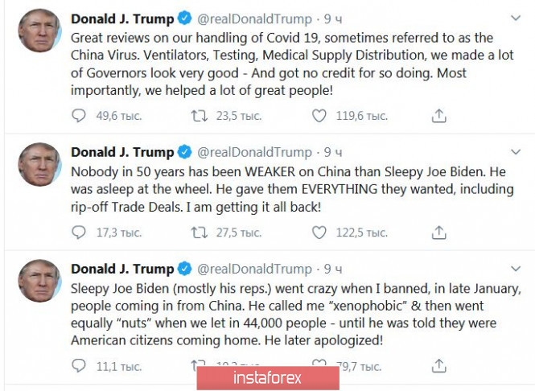This screenshot has height=391, width=535.
Task: Retweet the Covid 19 reviews tweet
Action: [x=199, y=116]
